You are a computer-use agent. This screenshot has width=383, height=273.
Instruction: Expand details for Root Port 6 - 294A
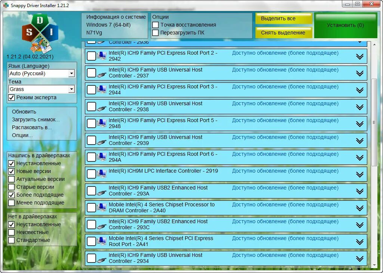click(359, 158)
